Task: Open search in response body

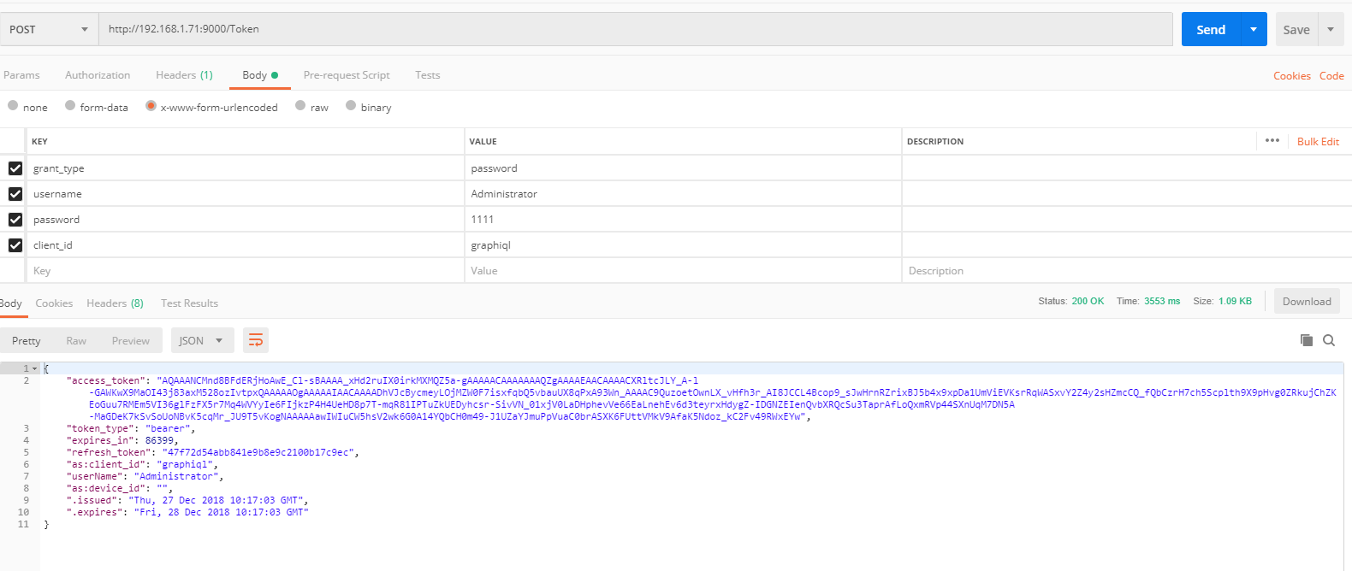Action: (x=1329, y=340)
